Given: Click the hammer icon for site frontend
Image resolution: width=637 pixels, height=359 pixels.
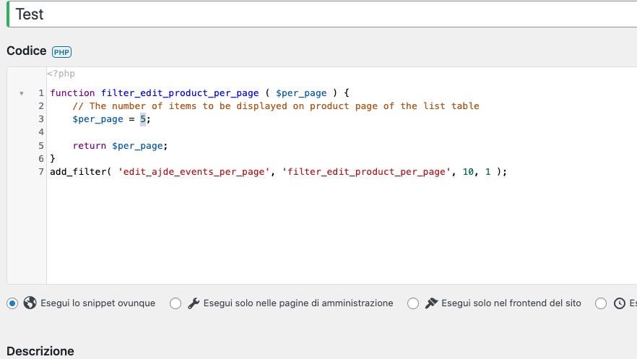Looking at the screenshot, I should (x=431, y=303).
